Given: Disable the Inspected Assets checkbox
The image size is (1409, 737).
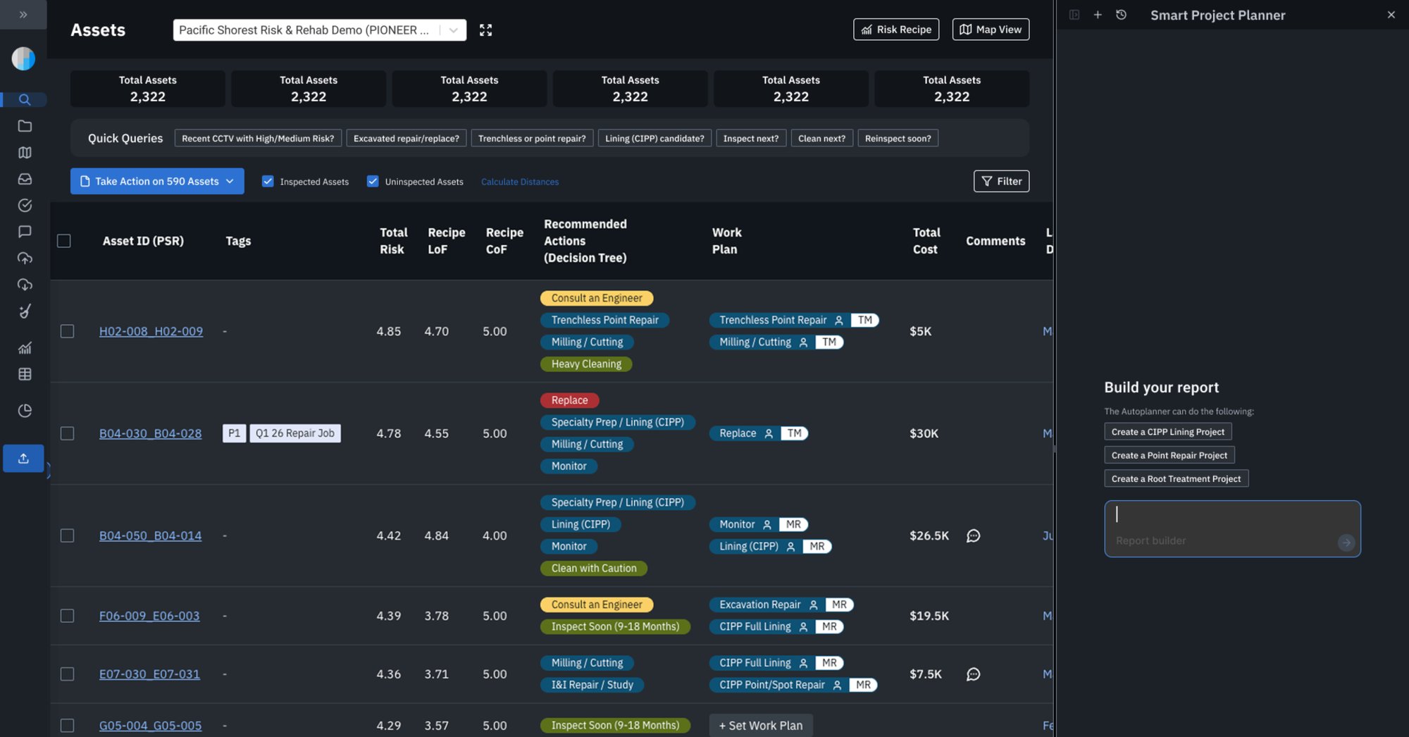Looking at the screenshot, I should pyautogui.click(x=268, y=181).
